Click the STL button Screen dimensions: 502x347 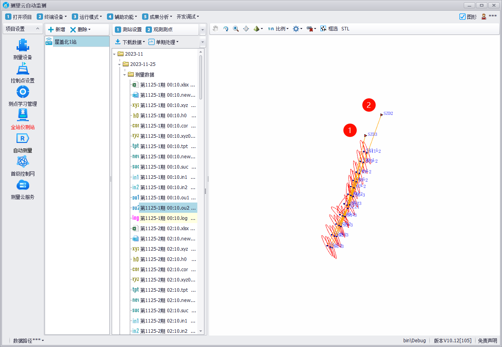click(x=345, y=29)
